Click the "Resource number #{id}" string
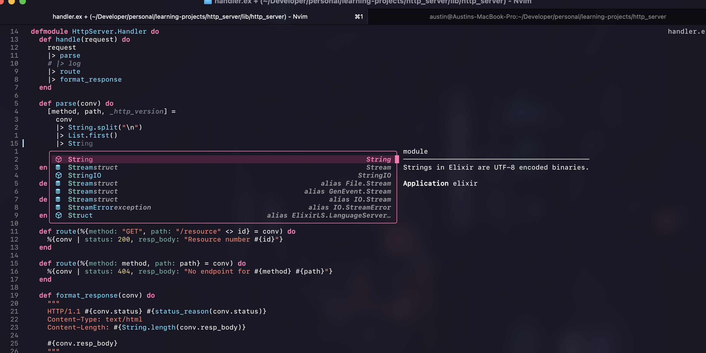 (231, 239)
